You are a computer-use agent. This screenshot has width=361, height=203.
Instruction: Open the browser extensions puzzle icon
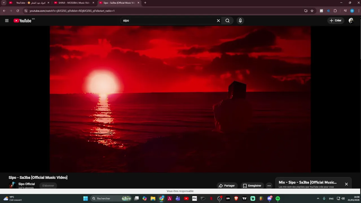[x=335, y=11]
